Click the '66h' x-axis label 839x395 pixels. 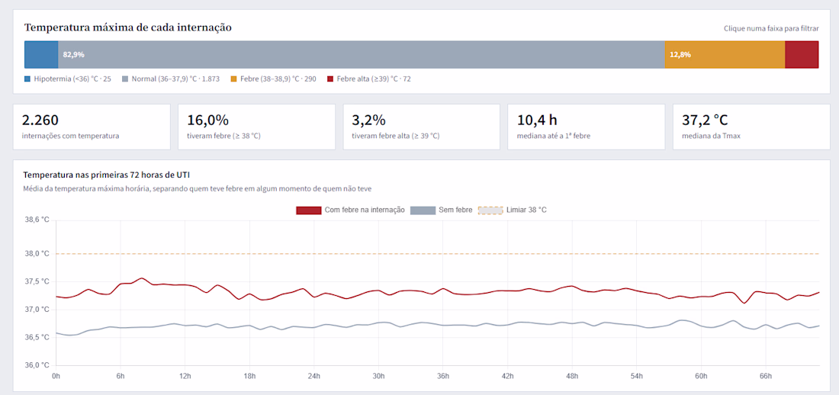[x=766, y=376]
